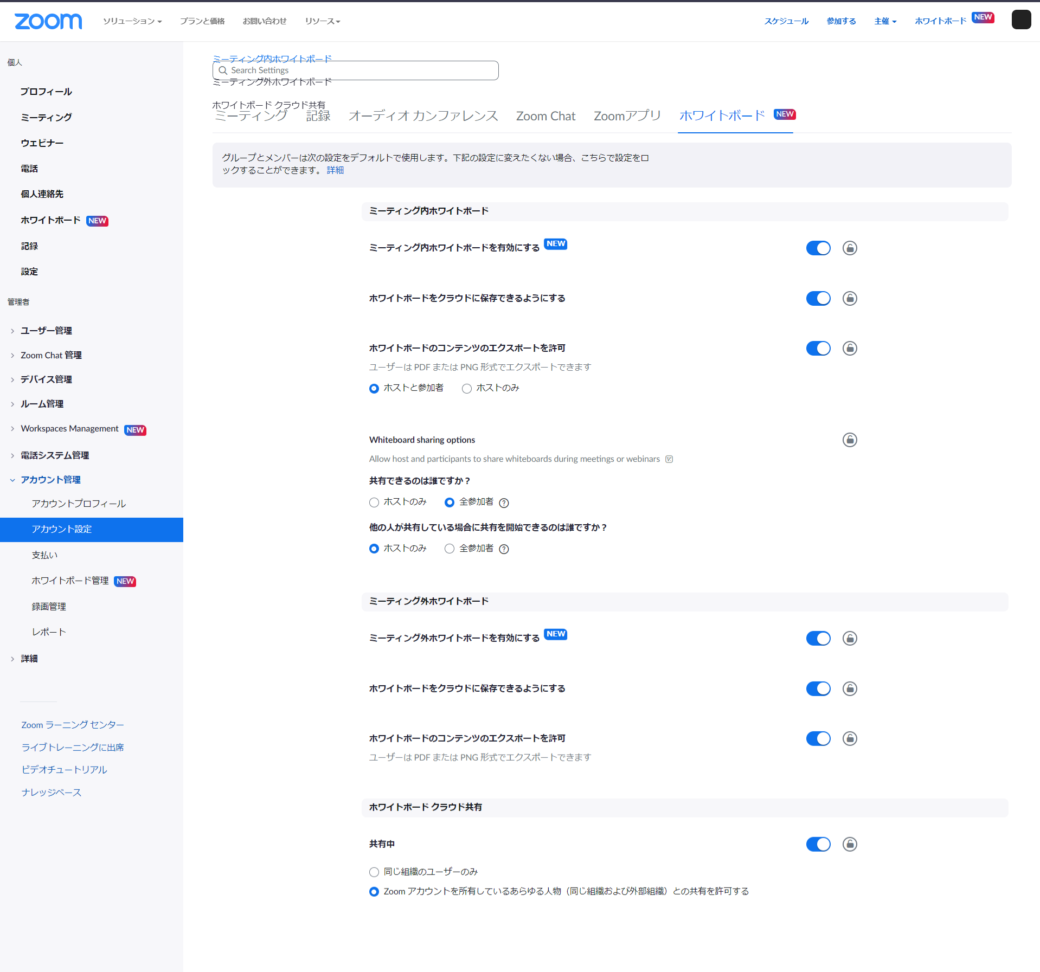This screenshot has width=1040, height=972.
Task: Click info icon after whiteboard sharing description
Action: click(x=669, y=459)
